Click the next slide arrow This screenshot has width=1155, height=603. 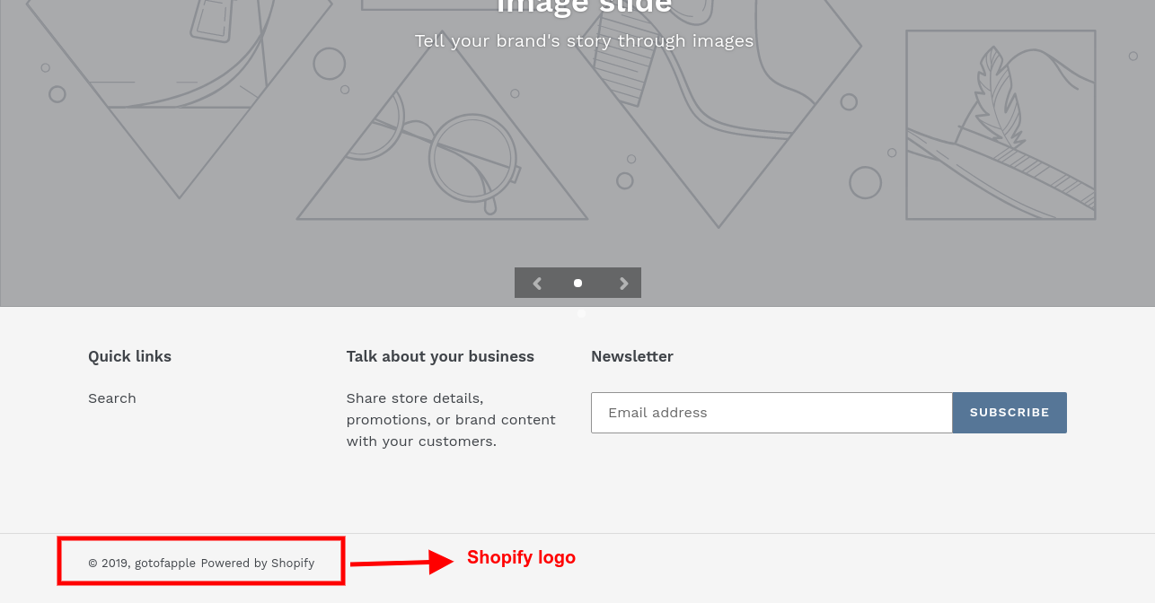point(623,283)
